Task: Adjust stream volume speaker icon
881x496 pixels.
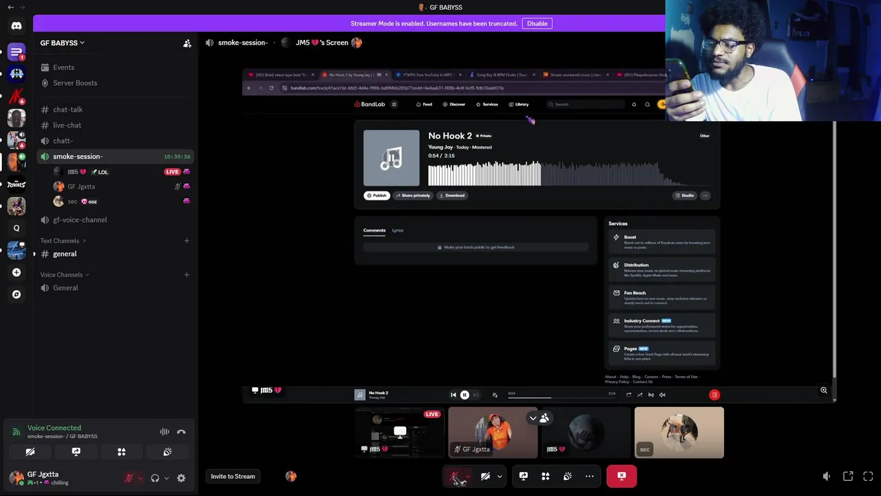Action: coord(827,476)
